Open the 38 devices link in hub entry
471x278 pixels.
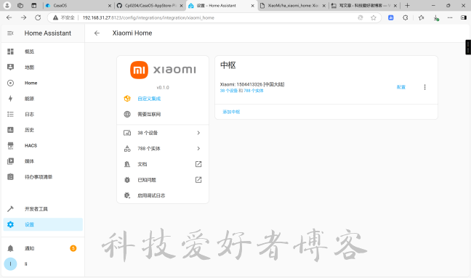[x=229, y=91]
